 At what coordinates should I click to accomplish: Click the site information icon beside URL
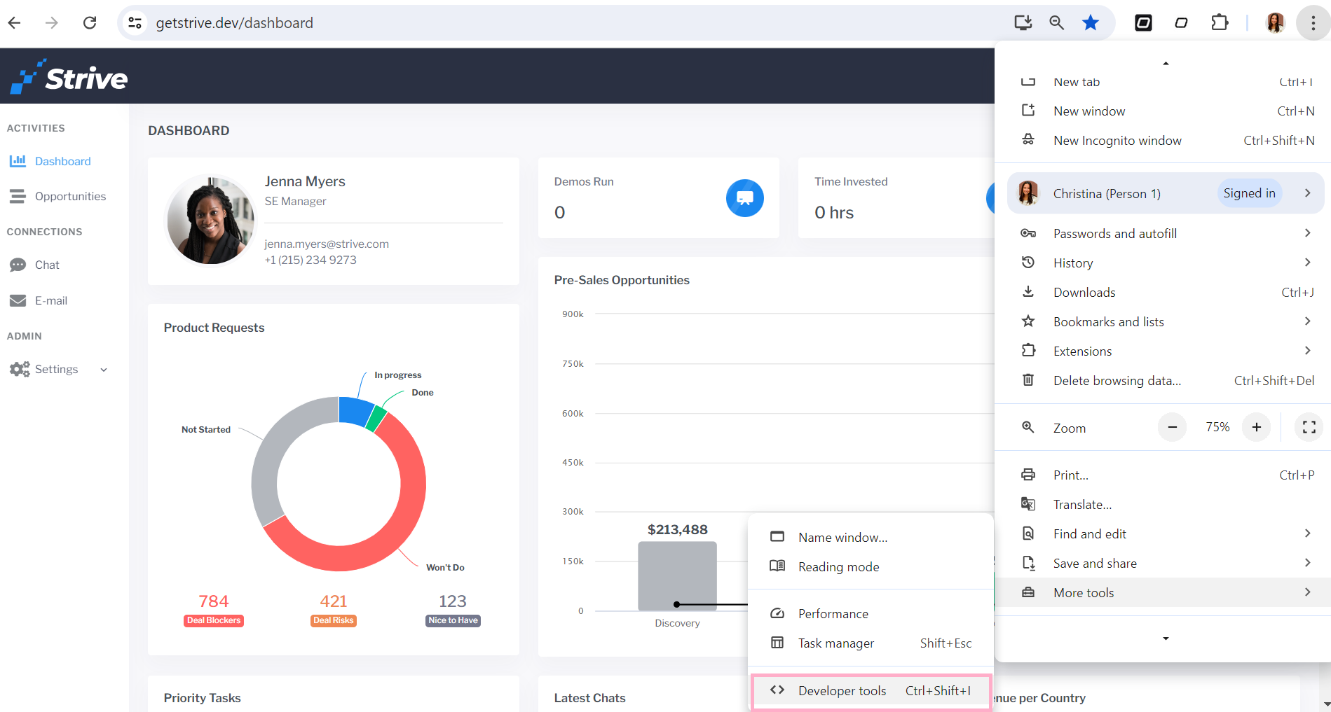(x=135, y=23)
